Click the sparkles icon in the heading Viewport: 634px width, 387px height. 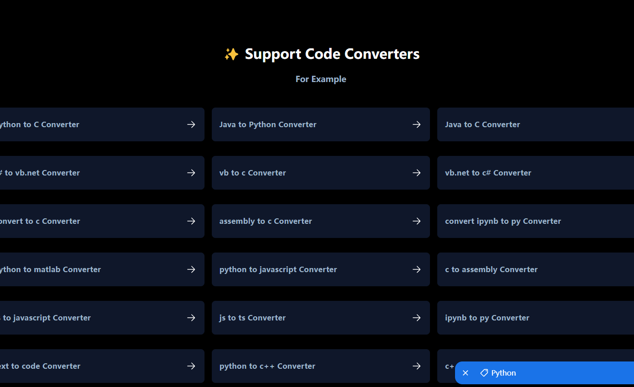tap(231, 53)
